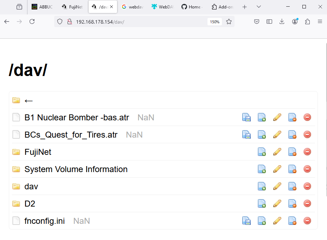Open the list all tabs chevron

point(259,7)
